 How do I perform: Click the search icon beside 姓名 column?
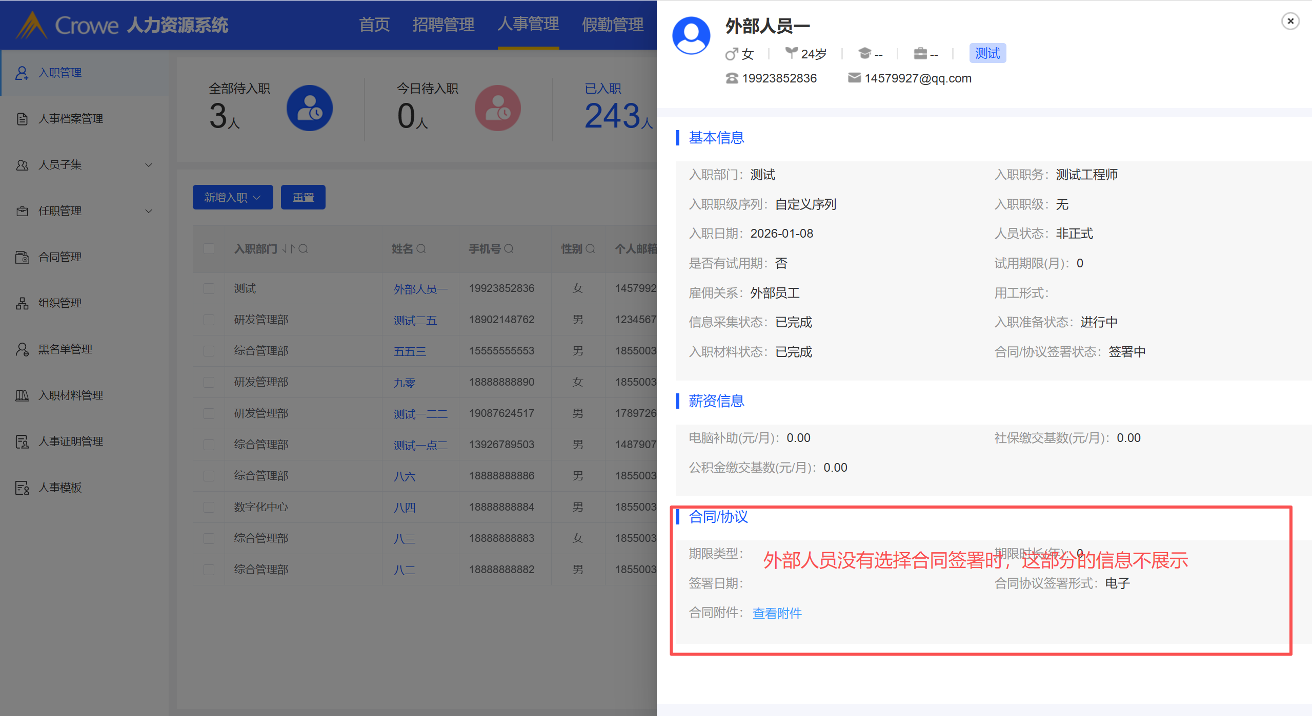[x=421, y=249]
